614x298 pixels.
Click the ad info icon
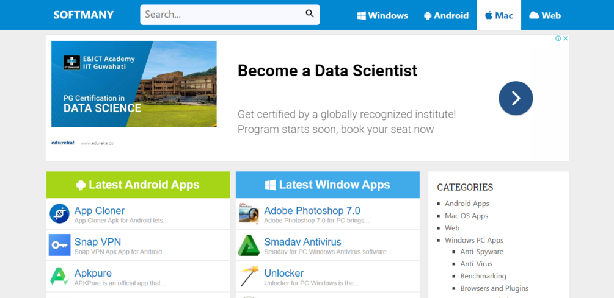pyautogui.click(x=558, y=38)
